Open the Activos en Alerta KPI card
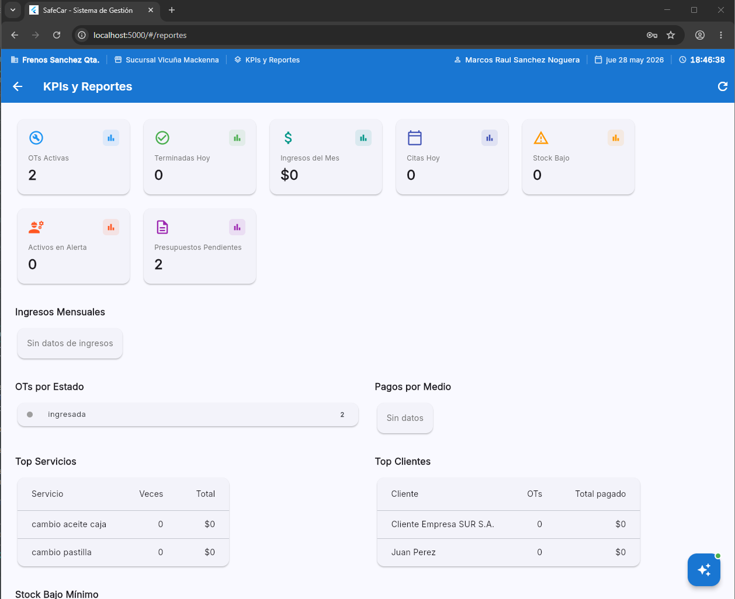The width and height of the screenshot is (735, 599). tap(74, 246)
